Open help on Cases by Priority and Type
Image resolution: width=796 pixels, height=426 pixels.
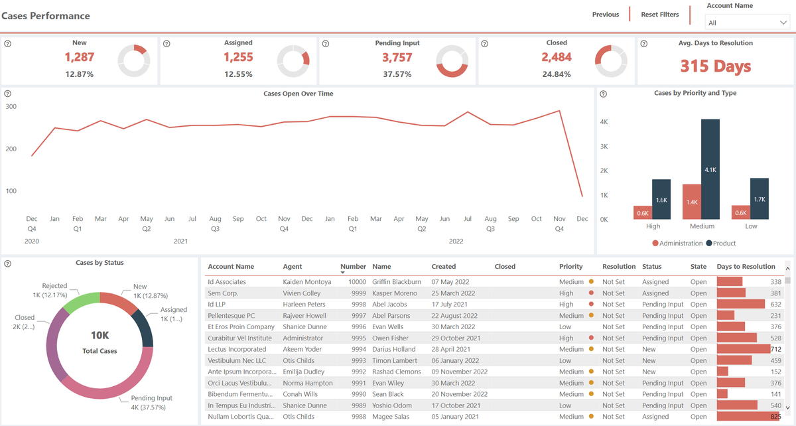602,94
